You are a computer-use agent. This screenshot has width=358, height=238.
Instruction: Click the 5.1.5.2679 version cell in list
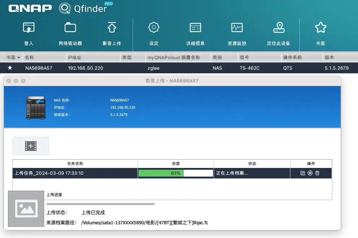pyautogui.click(x=337, y=68)
